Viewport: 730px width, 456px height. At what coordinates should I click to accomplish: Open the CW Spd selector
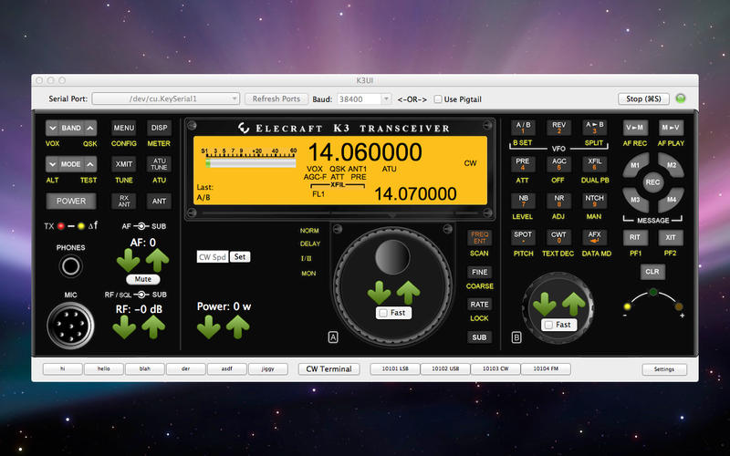coord(213,257)
